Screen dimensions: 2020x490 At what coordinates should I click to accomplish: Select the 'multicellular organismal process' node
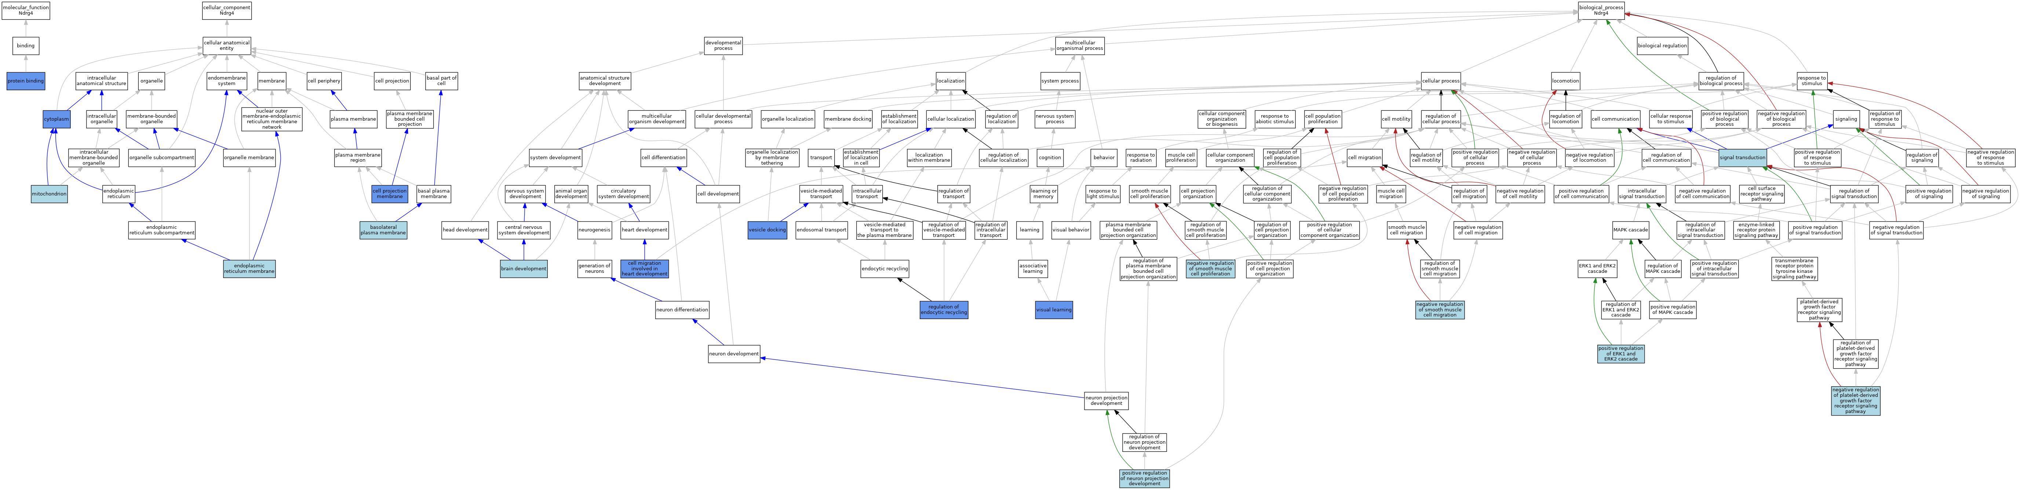click(1080, 45)
